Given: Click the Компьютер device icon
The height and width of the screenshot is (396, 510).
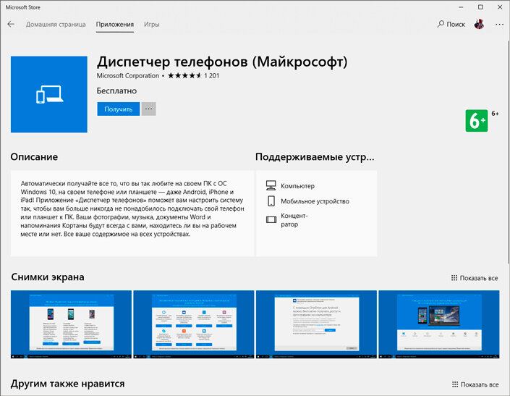Looking at the screenshot, I should pos(271,185).
